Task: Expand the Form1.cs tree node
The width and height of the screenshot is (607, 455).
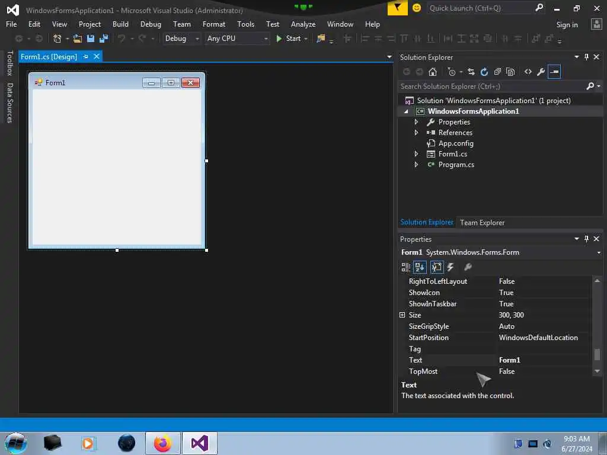Action: 417,154
